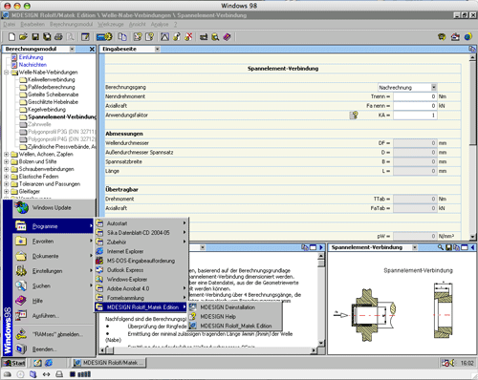Click input page vertical scrollbar down arrow
Viewport: 478px width, 380px height.
[472, 237]
